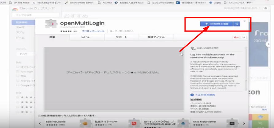Click the green search tile in background
274x128 pixels.
(260, 124)
